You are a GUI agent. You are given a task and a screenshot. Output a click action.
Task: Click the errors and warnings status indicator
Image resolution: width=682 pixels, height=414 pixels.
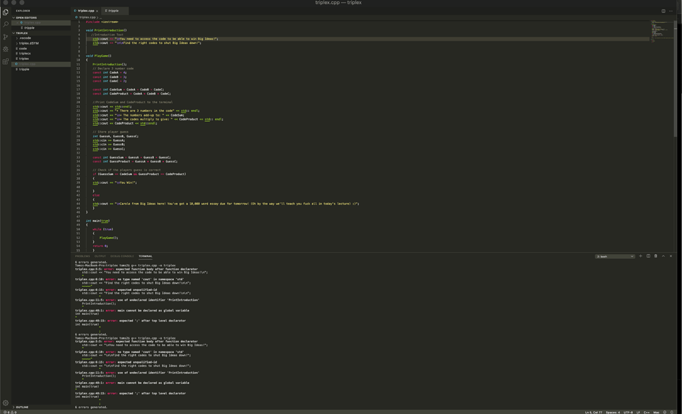(x=10, y=412)
